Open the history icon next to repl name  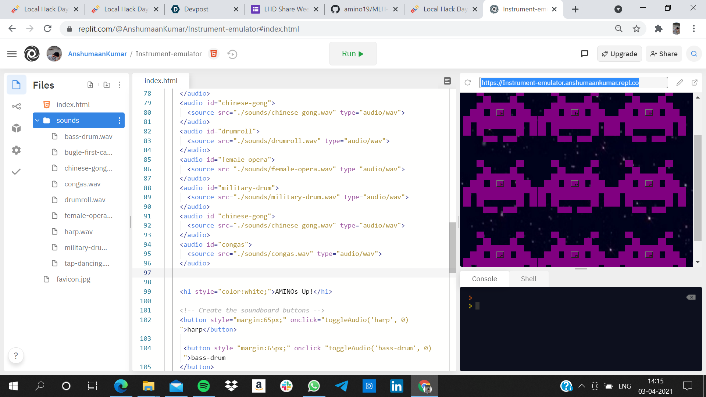point(232,54)
